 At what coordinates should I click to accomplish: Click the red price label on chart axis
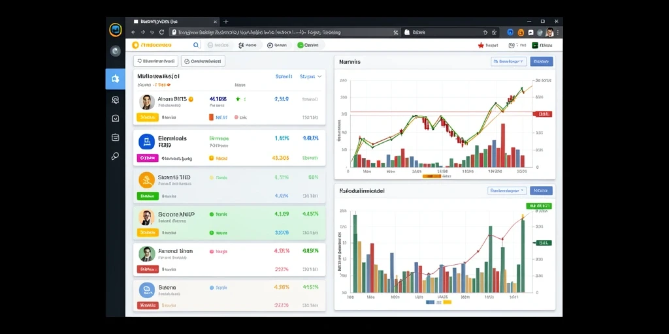coord(543,114)
